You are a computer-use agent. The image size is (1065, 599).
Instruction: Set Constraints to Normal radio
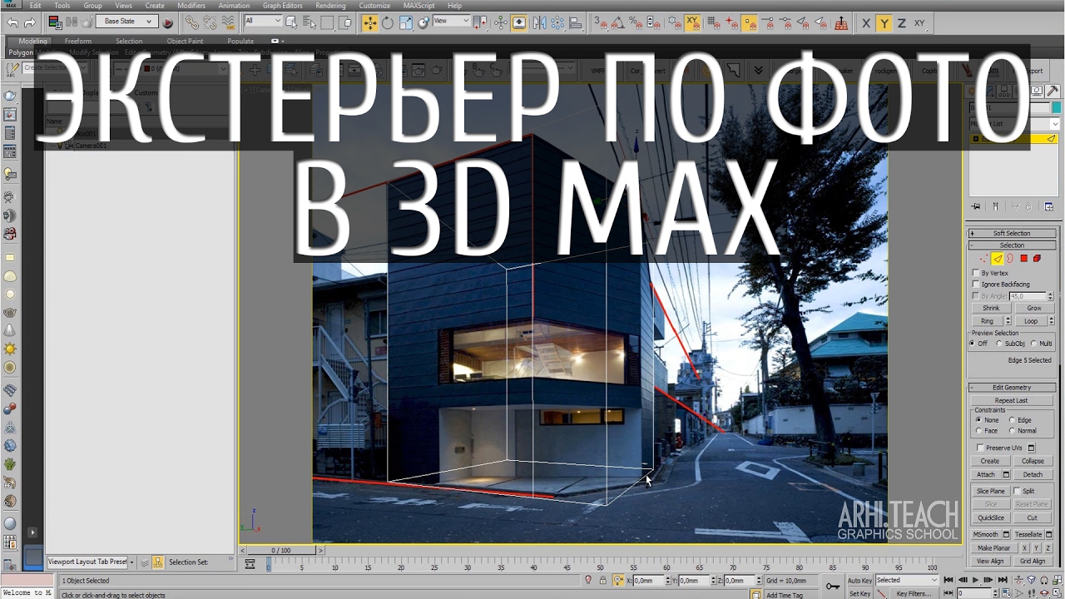tap(1011, 431)
